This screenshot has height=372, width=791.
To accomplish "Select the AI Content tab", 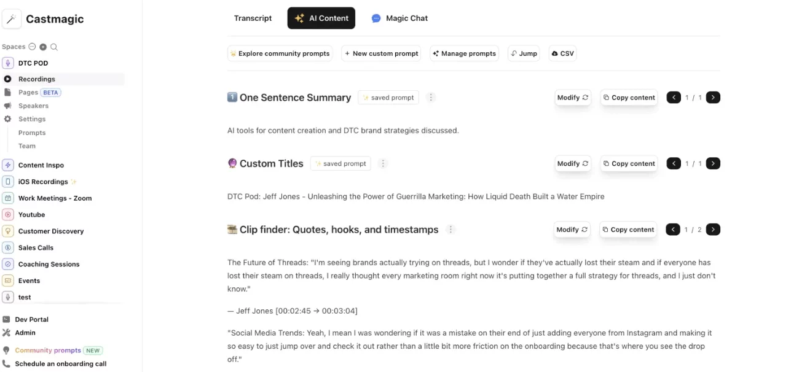I will [321, 18].
